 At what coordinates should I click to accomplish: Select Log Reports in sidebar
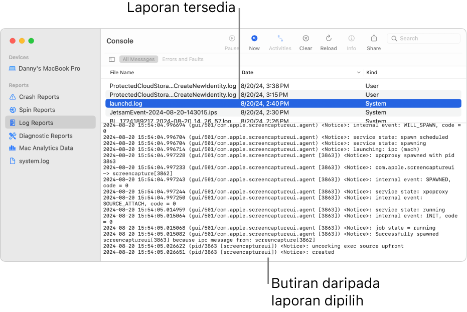(x=50, y=123)
